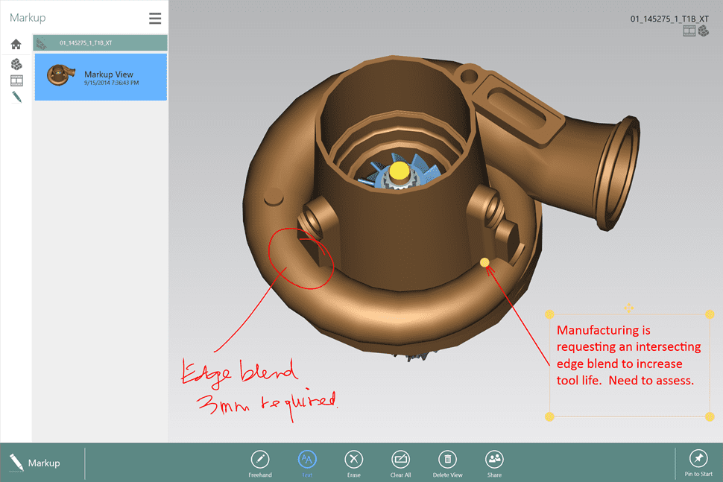Open the assembly blocks sidebar icon
Viewport: 723px width, 482px height.
tap(16, 65)
